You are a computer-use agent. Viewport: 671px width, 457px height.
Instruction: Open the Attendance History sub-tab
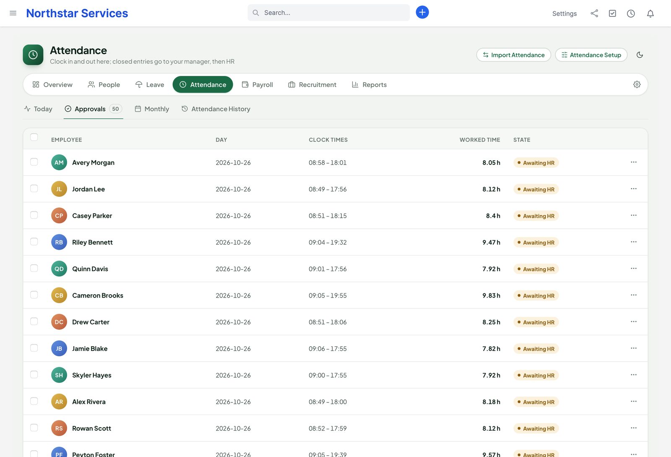pyautogui.click(x=216, y=109)
